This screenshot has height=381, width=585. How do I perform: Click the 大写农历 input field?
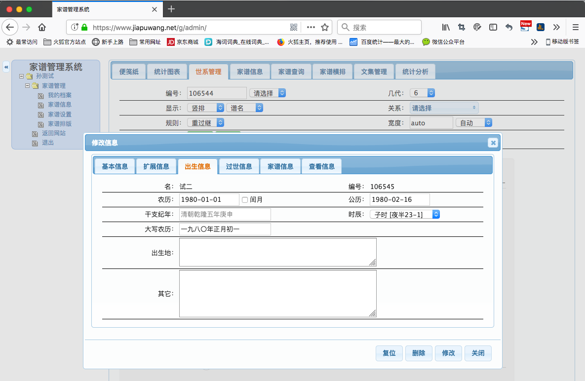coord(225,229)
